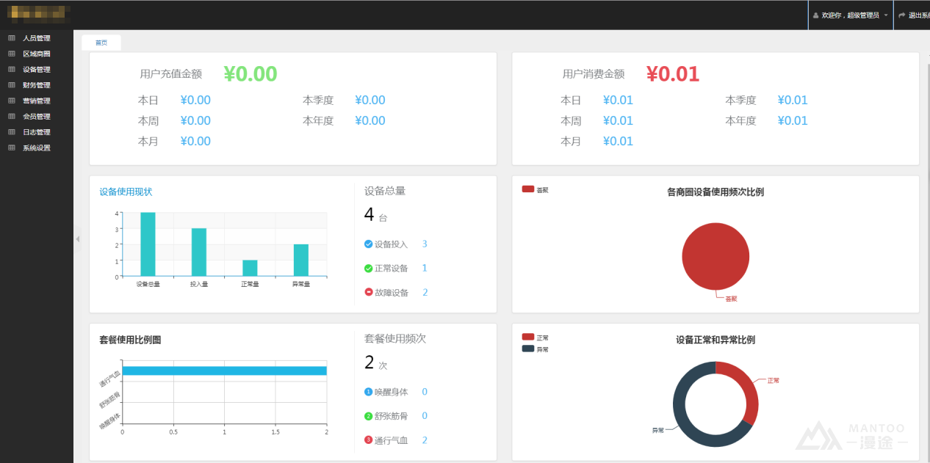
Task: Open the 会员管理 menu item
Action: tap(37, 117)
